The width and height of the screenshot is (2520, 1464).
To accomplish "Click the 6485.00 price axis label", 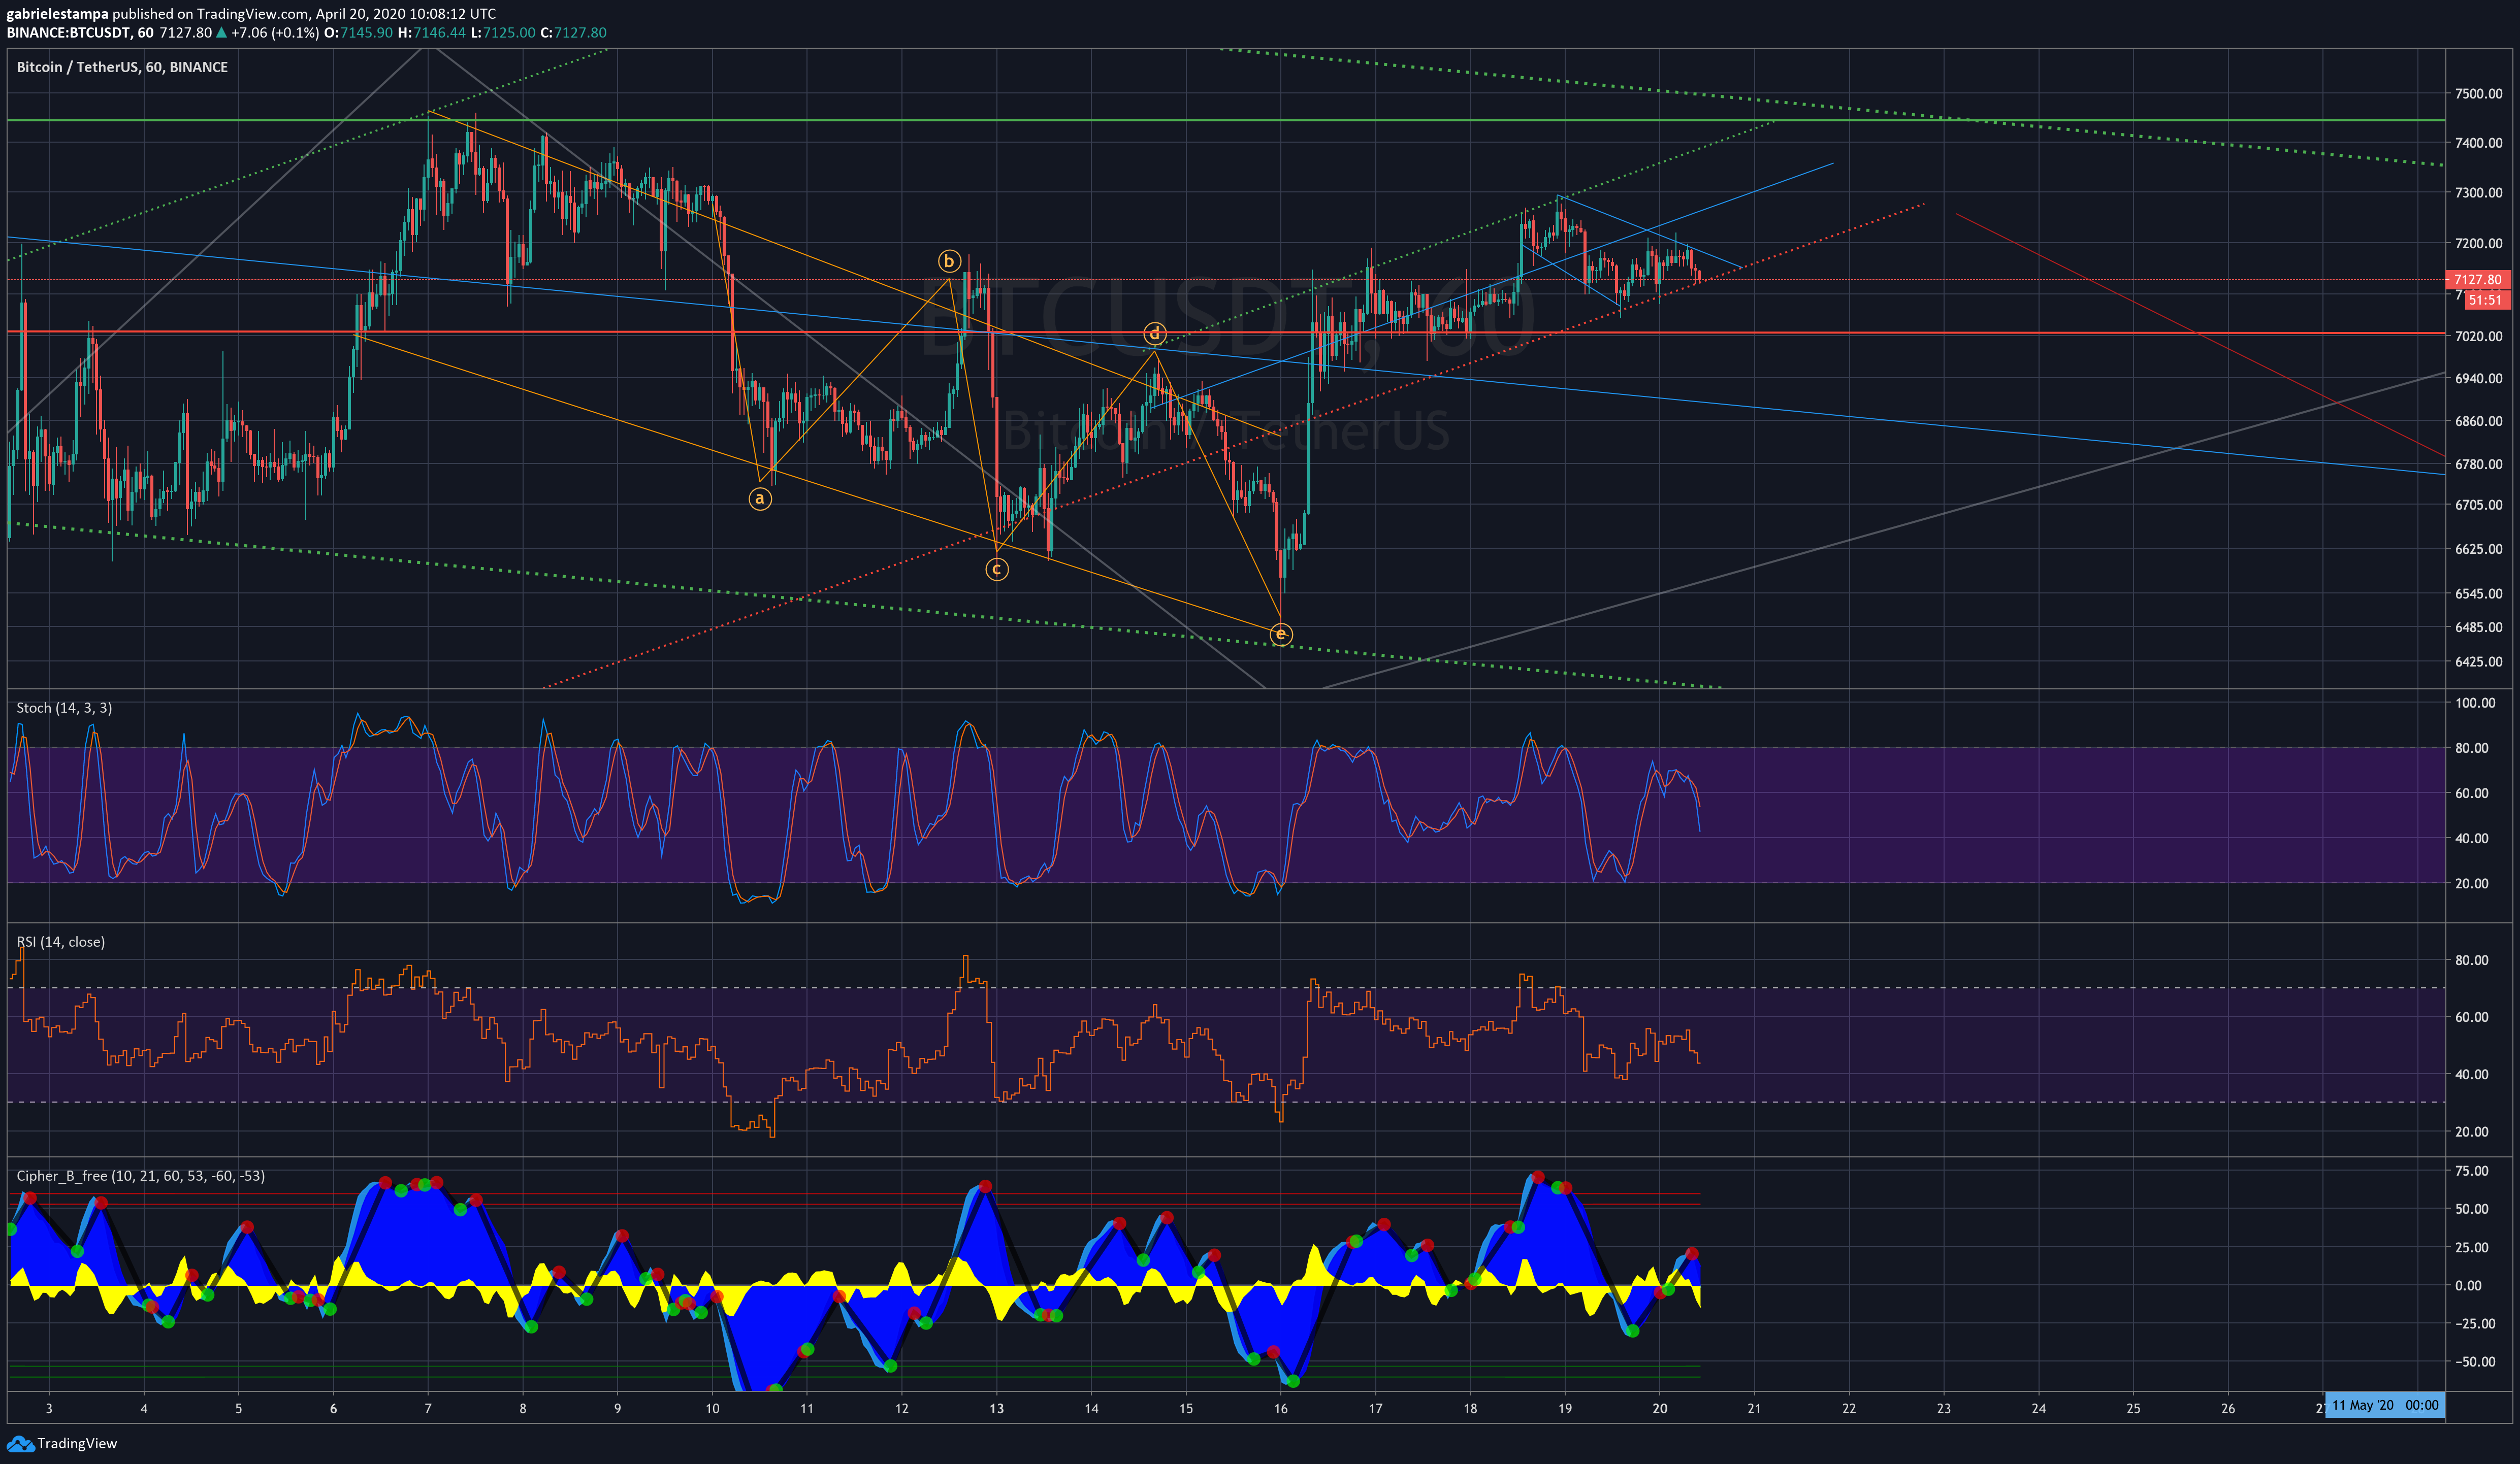I will coord(2478,627).
